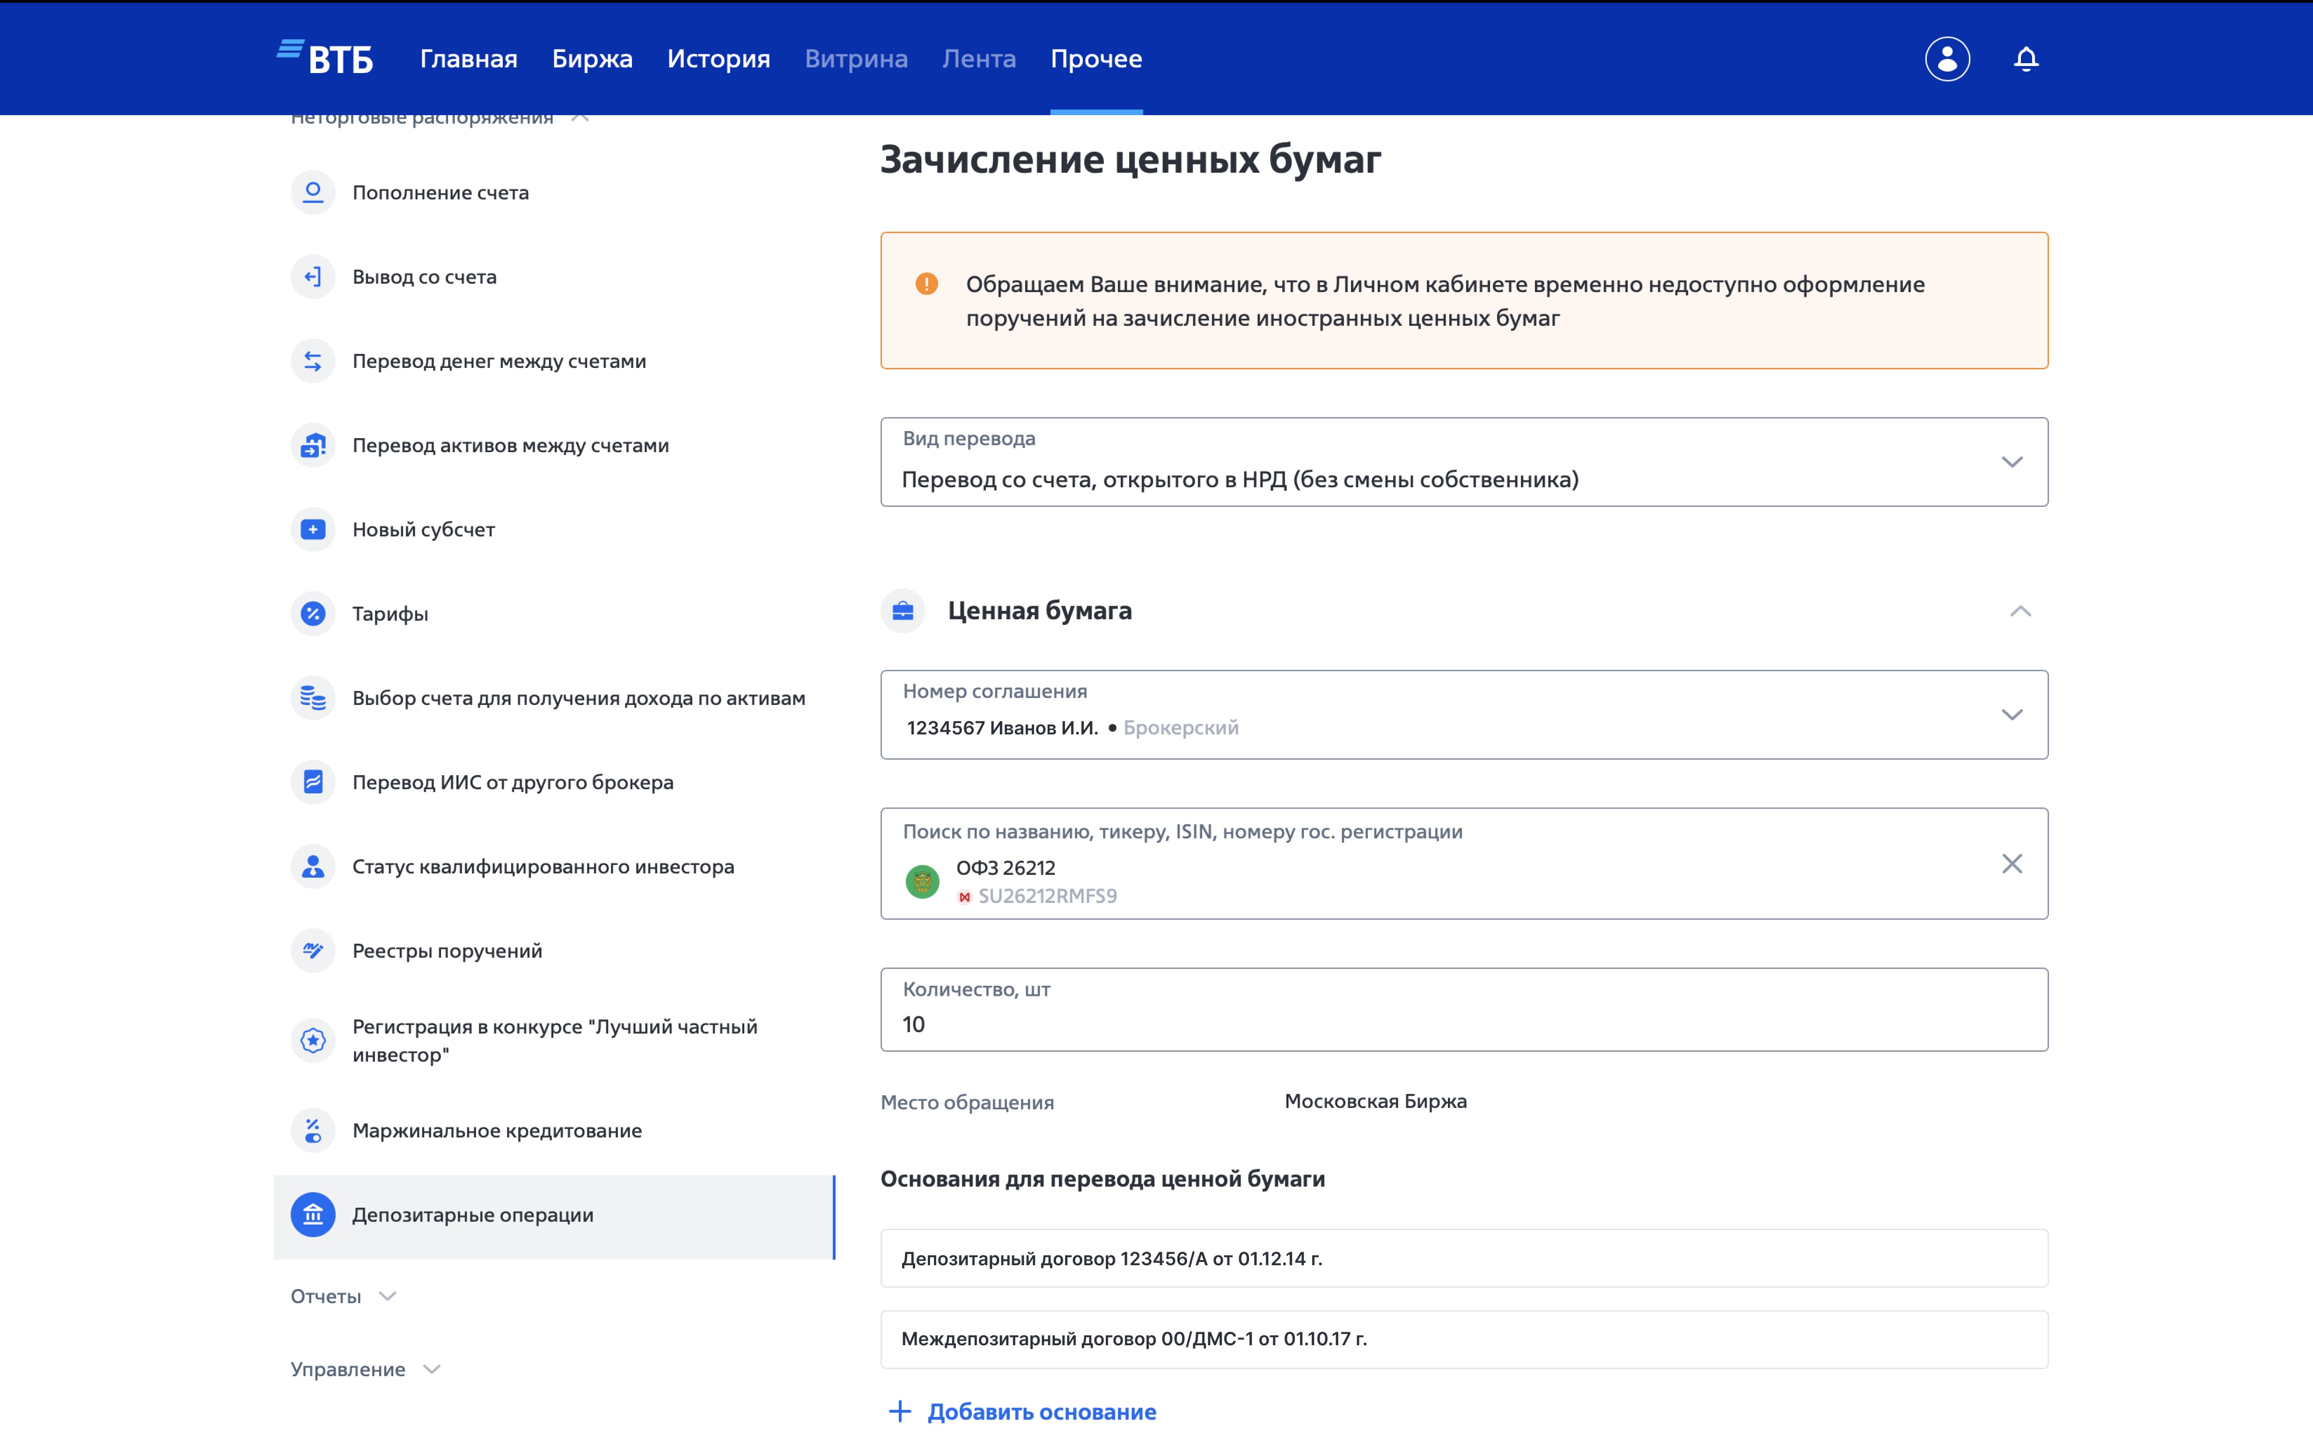Click the Вывод со счета icon
The width and height of the screenshot is (2313, 1452).
313,277
